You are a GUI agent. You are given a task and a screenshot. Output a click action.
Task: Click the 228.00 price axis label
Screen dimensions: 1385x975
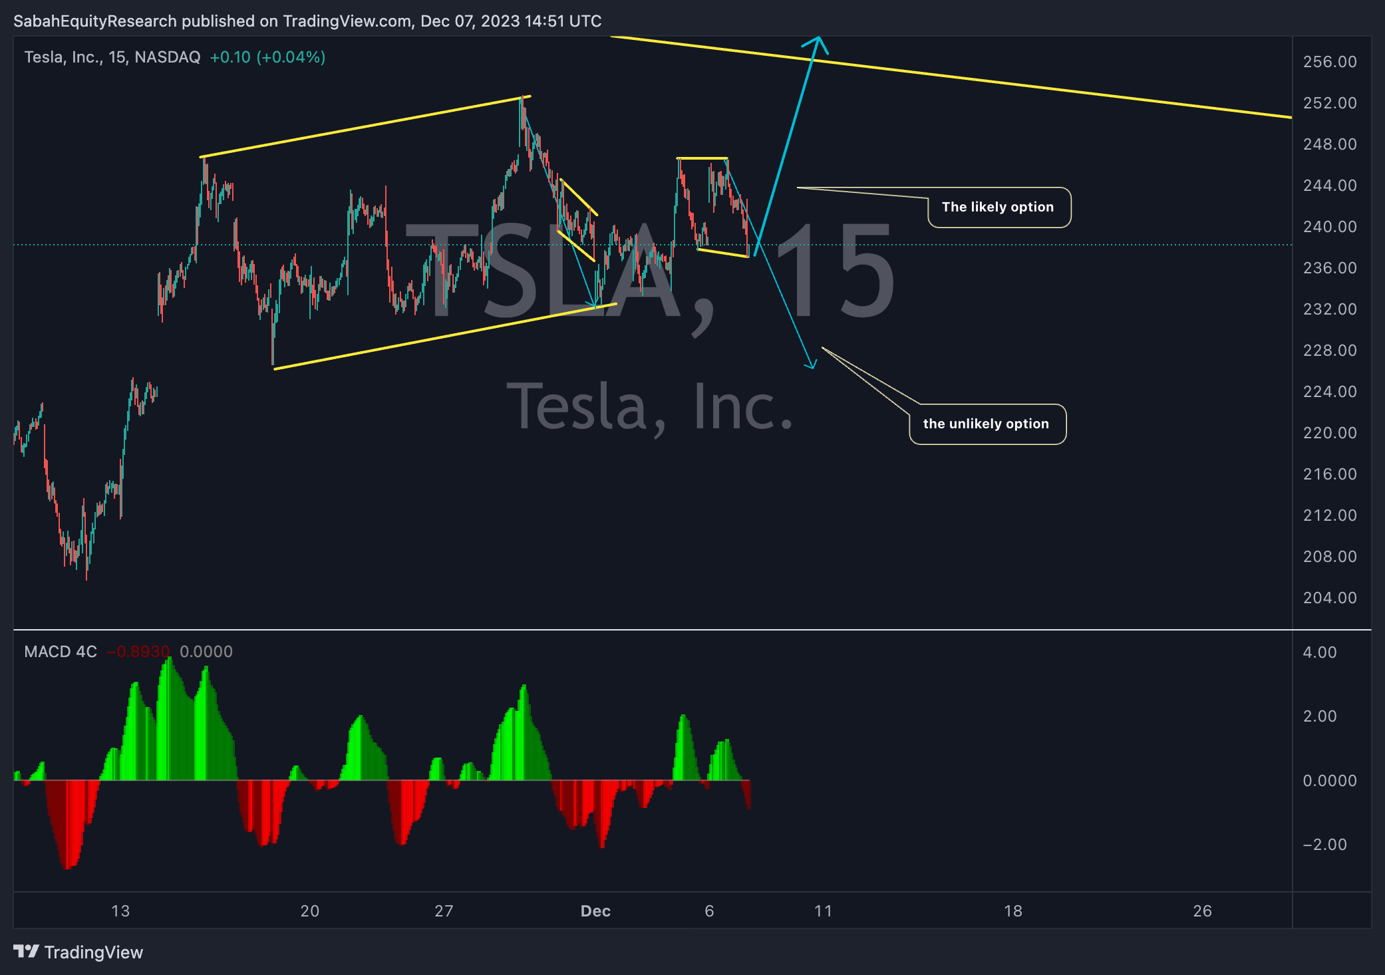(x=1330, y=350)
